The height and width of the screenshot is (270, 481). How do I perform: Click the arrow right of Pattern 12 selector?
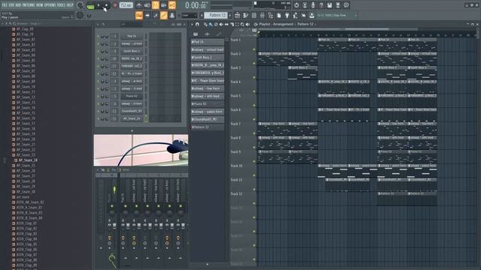point(231,15)
